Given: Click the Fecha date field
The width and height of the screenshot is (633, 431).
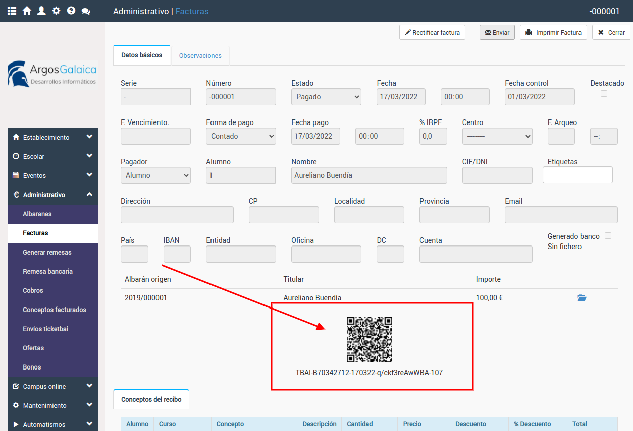Looking at the screenshot, I should coord(401,97).
